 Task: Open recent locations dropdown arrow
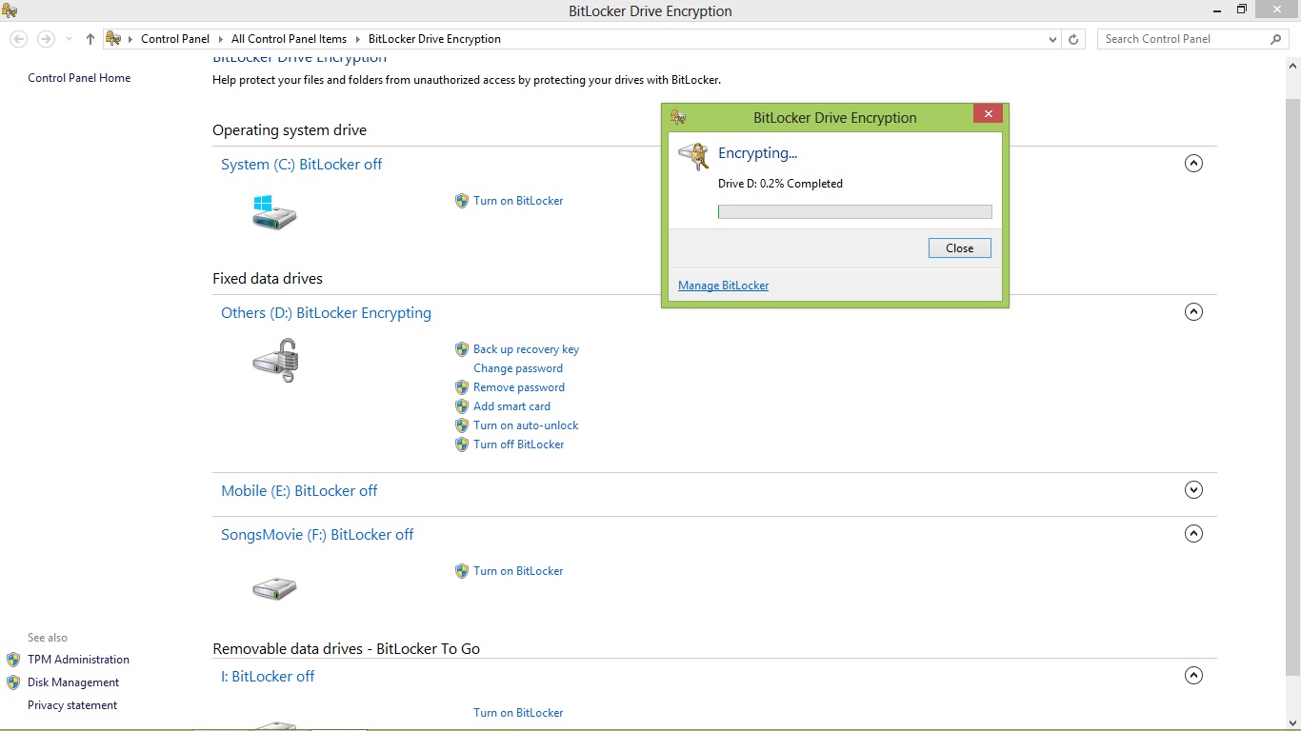point(69,39)
